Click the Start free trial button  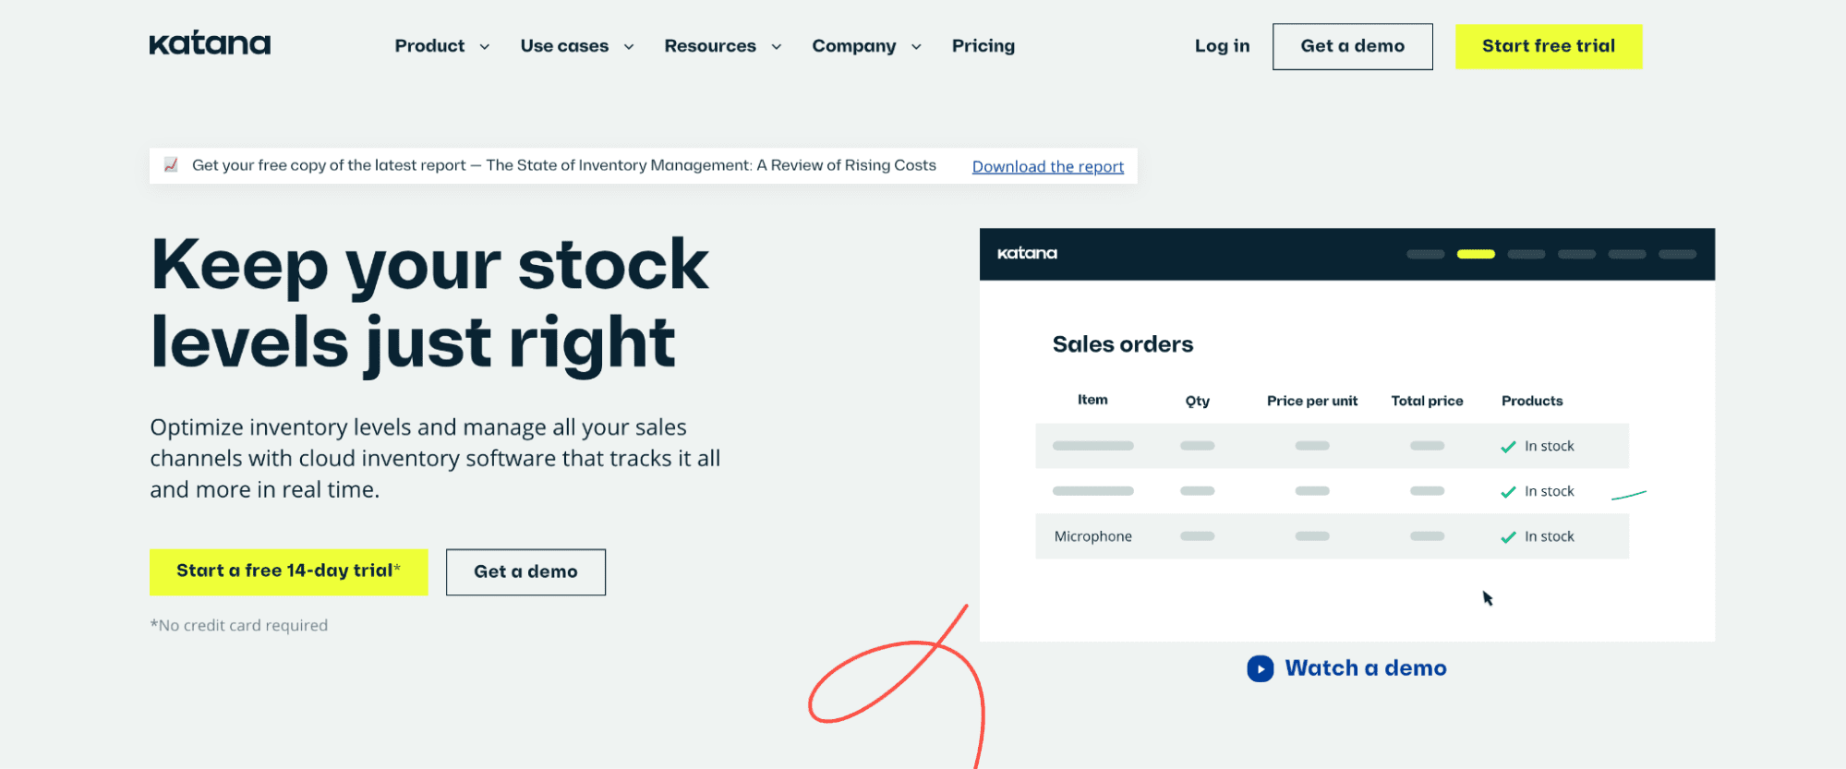(1549, 46)
